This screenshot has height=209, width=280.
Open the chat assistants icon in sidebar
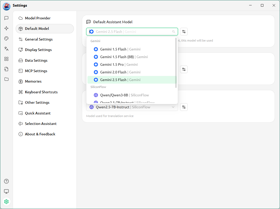pos(6,18)
